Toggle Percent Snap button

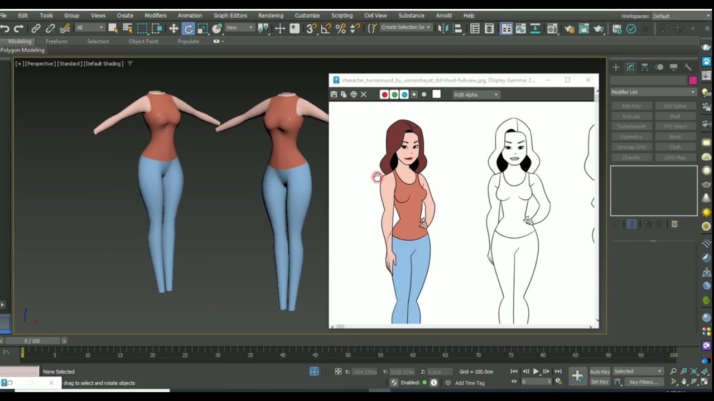tap(341, 28)
